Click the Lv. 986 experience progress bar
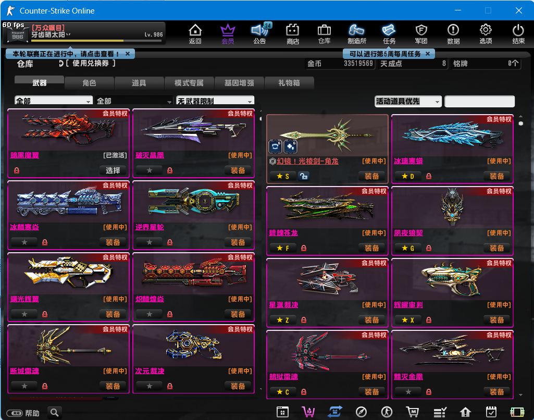The image size is (534, 420). click(x=96, y=41)
